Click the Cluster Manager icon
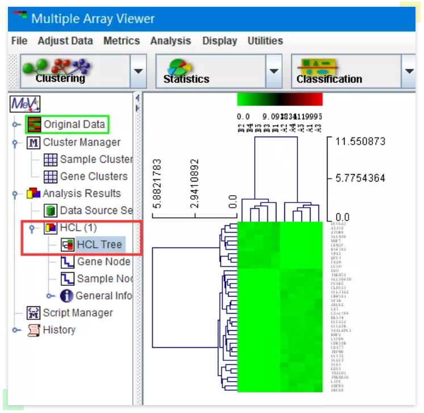This screenshot has width=424, height=413. point(34,142)
